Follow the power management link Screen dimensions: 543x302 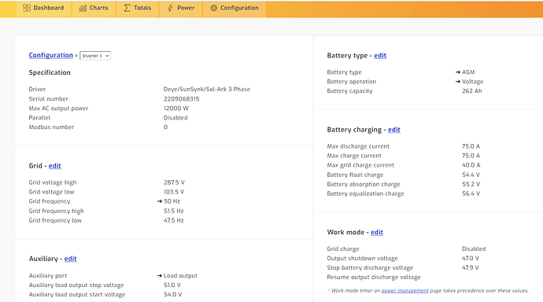pos(404,290)
